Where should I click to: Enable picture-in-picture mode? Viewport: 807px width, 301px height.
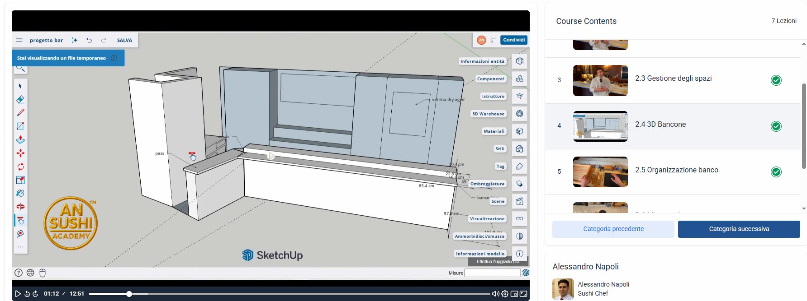pyautogui.click(x=514, y=294)
